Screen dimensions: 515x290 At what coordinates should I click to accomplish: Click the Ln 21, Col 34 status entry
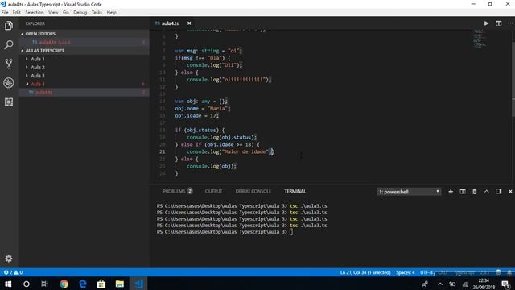coord(365,272)
